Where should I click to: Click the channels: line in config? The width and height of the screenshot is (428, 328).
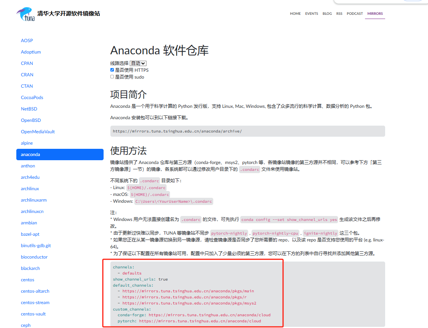tap(123, 267)
